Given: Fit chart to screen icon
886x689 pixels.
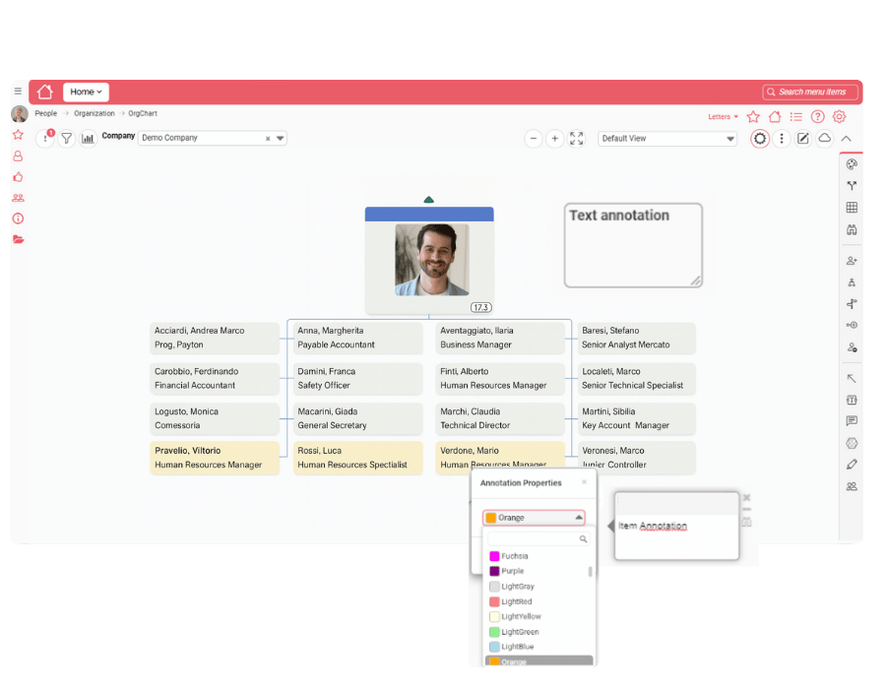Looking at the screenshot, I should [576, 139].
